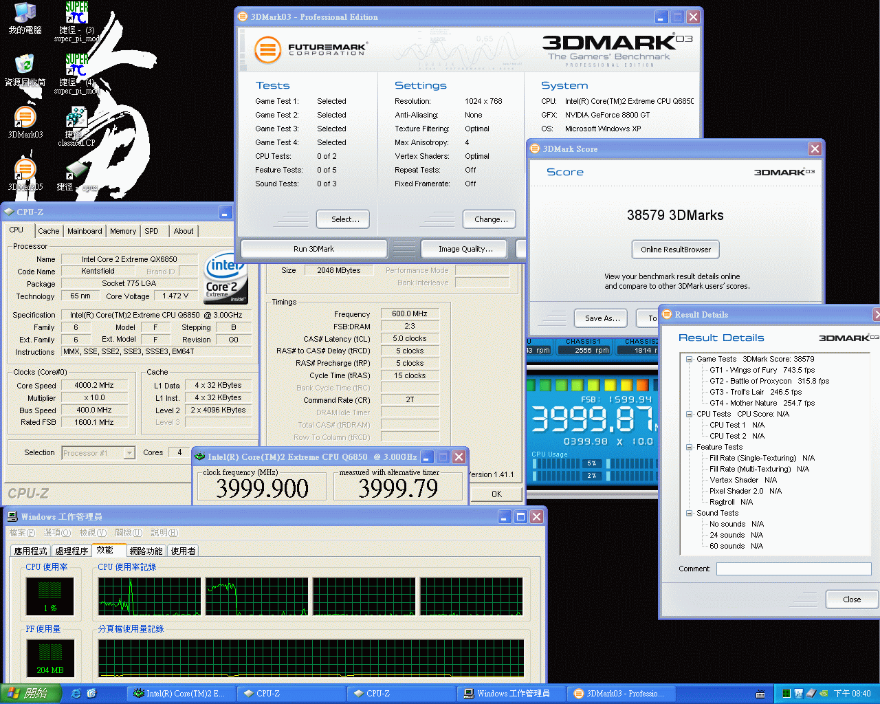This screenshot has height=704, width=880.
Task: Click Internet Explorer quick launch icon
Action: point(76,694)
